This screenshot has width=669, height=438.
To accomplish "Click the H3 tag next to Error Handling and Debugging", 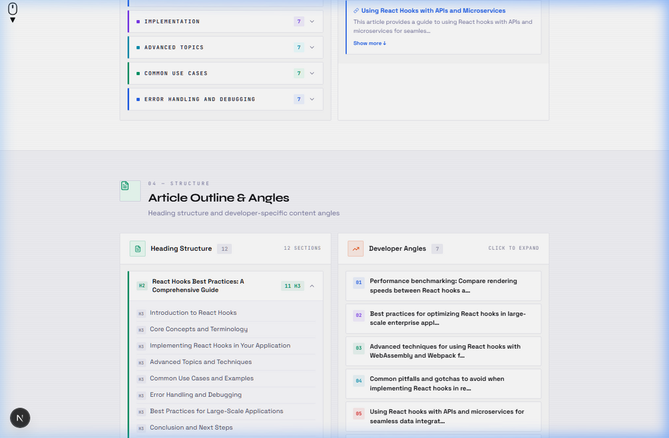I will click(141, 395).
